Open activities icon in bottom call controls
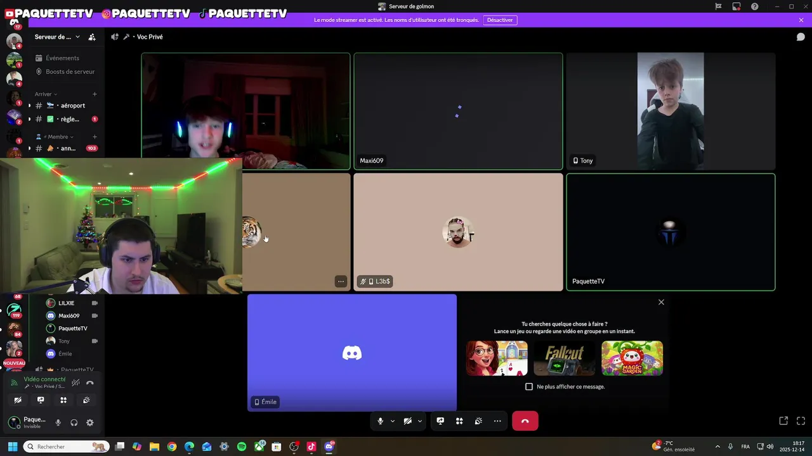The image size is (812, 456). pyautogui.click(x=459, y=421)
